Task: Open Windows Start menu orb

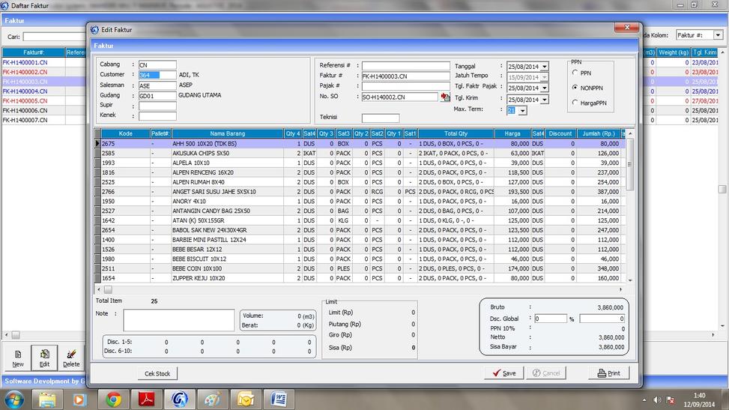Action: click(13, 400)
